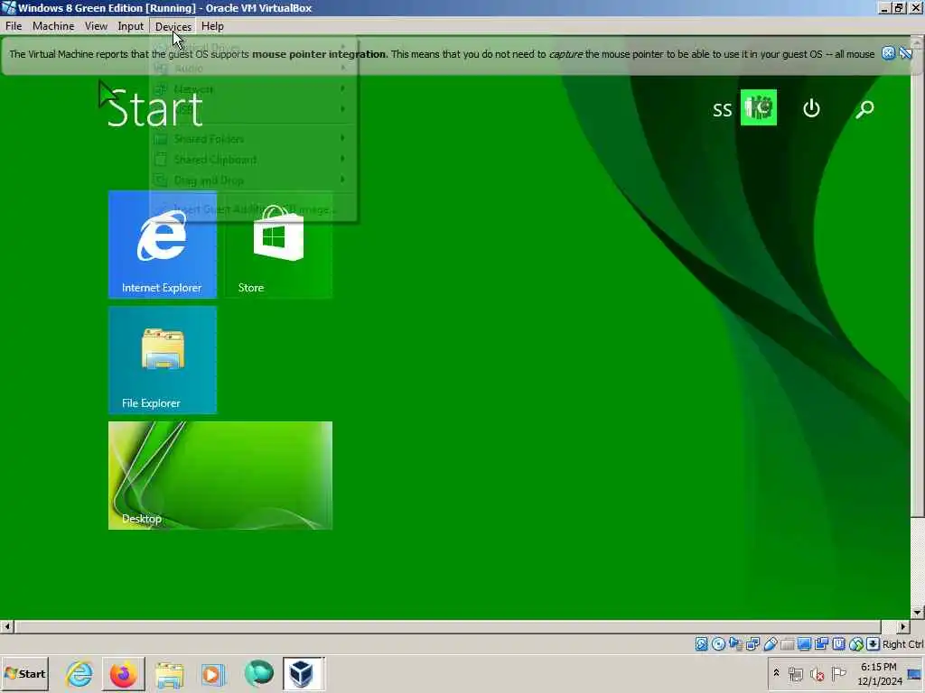925x693 pixels.
Task: Click the Action Center flag icon
Action: tap(839, 673)
